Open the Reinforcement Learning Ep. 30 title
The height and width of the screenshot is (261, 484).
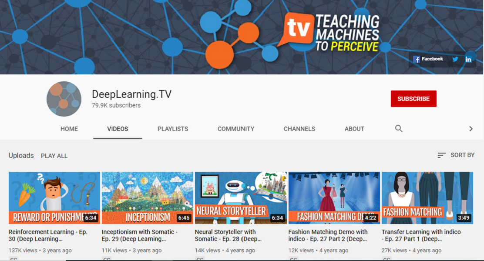(x=48, y=235)
